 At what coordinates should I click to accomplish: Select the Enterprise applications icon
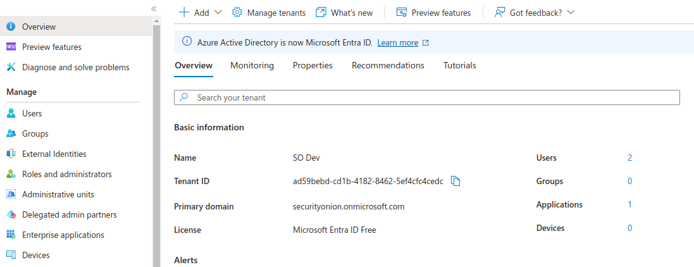[11, 235]
